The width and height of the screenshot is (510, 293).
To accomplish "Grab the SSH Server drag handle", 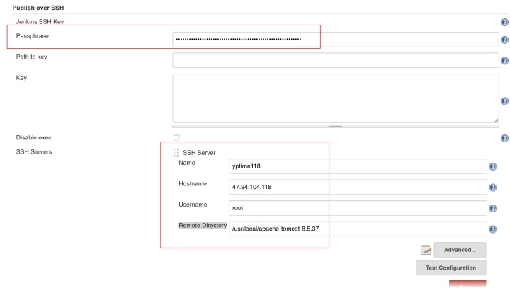I will [x=176, y=153].
